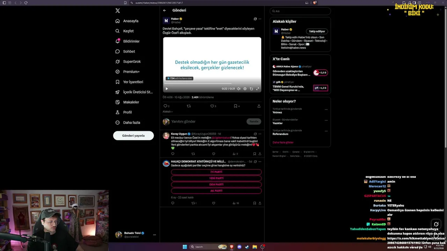Screen dimensions: 447x251
Task: Click the taskbar Search box
Action: point(208,247)
